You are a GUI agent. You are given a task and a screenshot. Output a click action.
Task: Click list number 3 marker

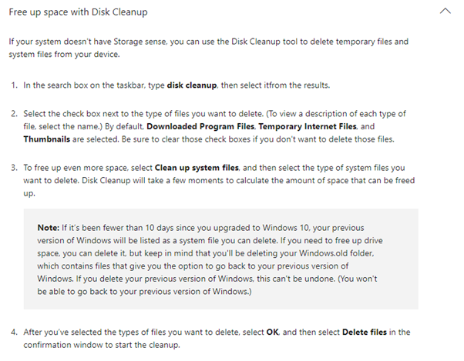pyautogui.click(x=15, y=168)
